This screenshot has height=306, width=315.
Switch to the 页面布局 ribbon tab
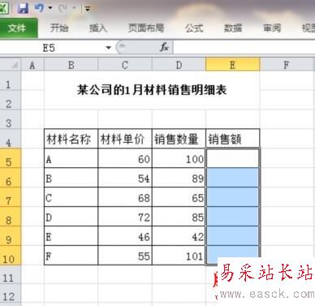146,28
